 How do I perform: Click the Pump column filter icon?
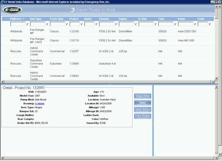point(195,24)
